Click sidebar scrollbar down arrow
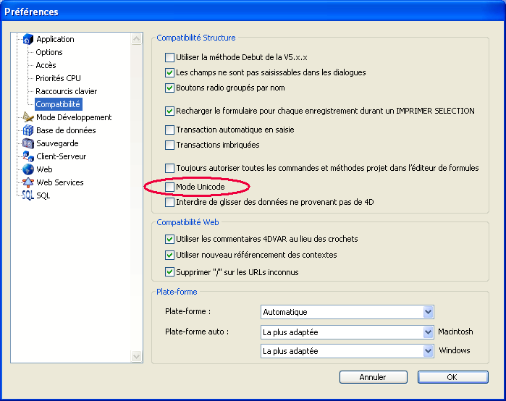 137,357
